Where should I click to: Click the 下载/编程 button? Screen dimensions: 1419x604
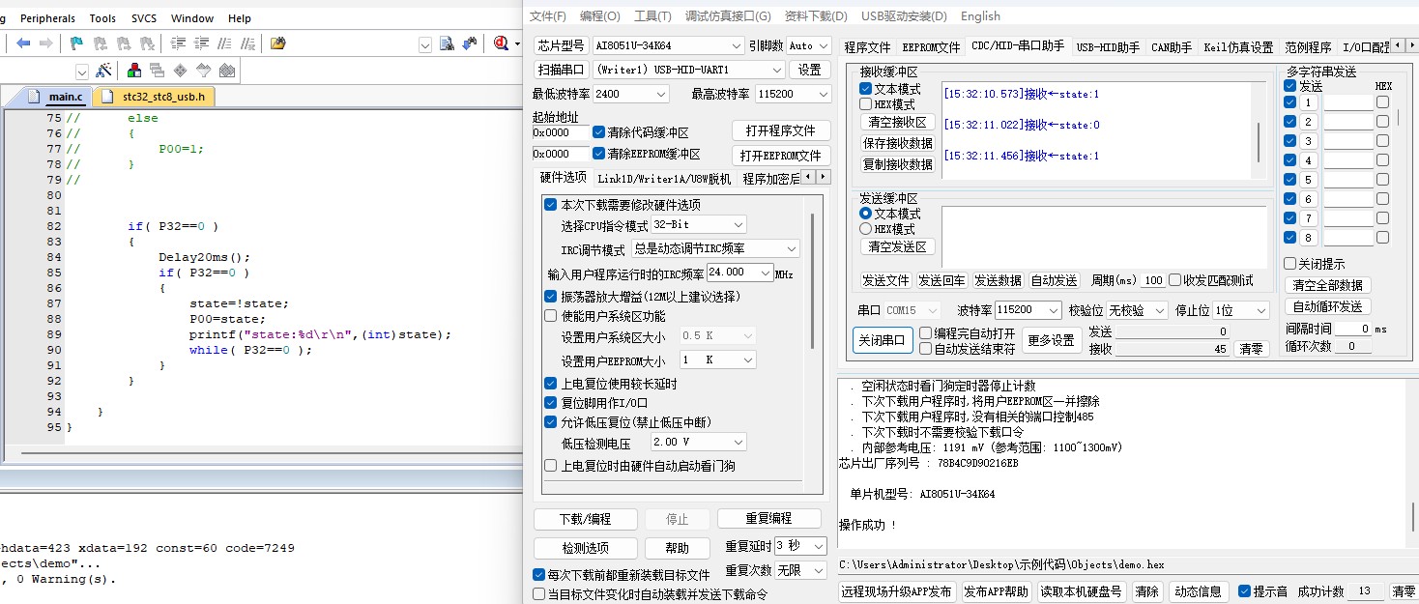(x=585, y=519)
